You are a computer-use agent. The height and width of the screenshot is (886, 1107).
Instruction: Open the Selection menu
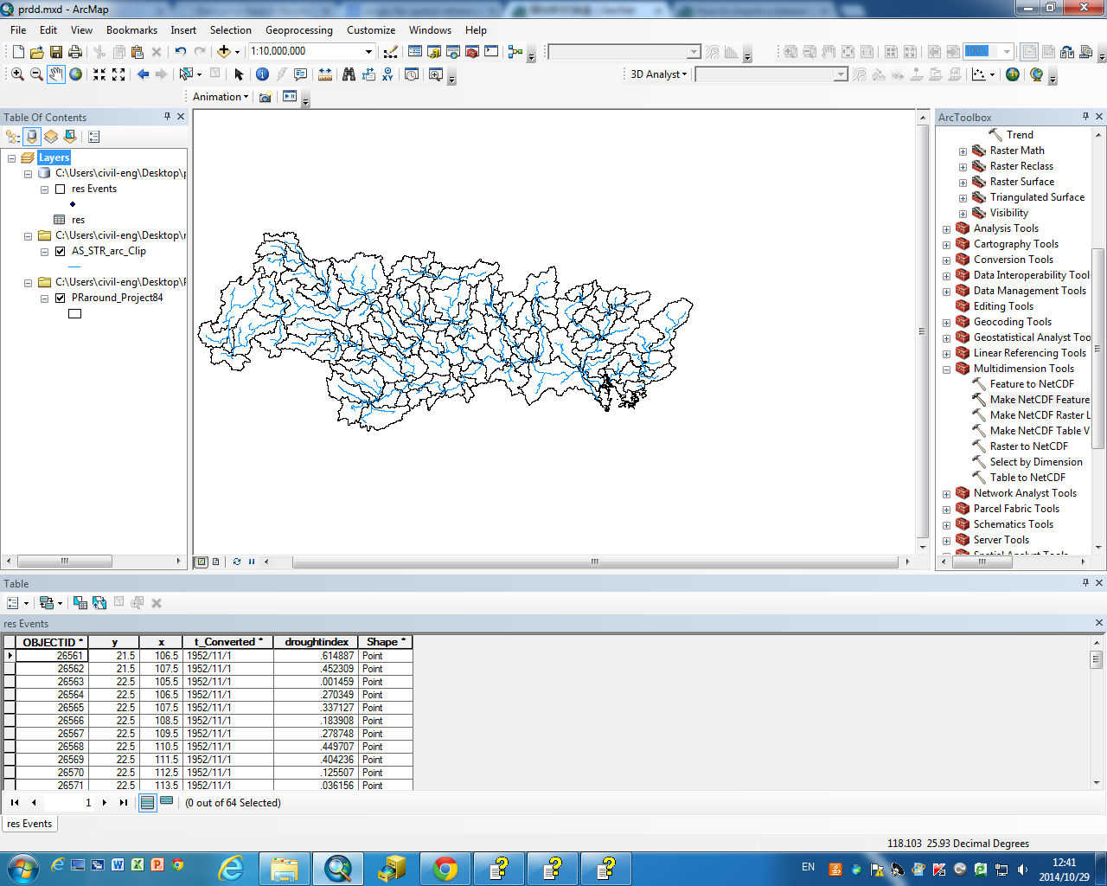click(x=230, y=29)
